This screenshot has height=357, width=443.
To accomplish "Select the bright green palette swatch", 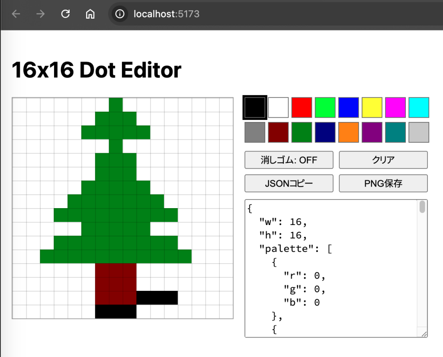I will coord(325,107).
